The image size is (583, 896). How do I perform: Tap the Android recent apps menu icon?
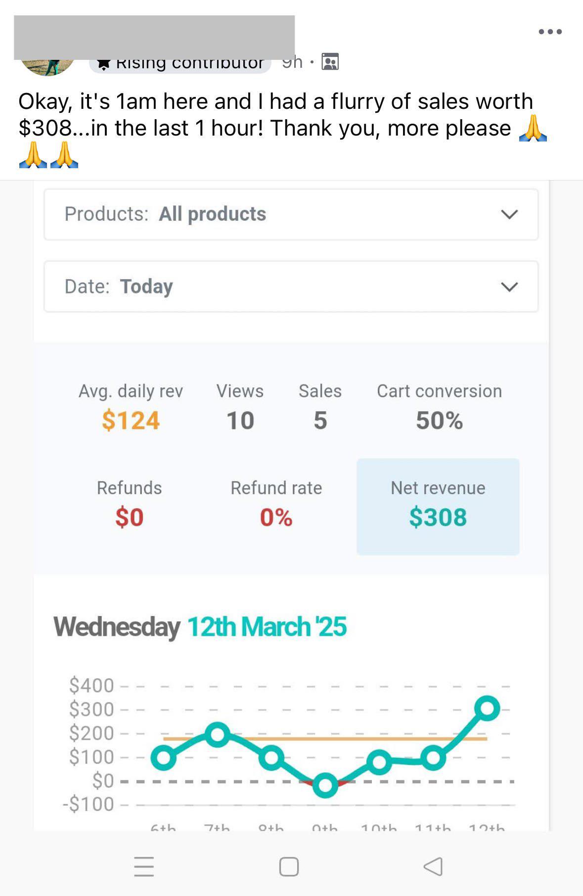pyautogui.click(x=144, y=866)
